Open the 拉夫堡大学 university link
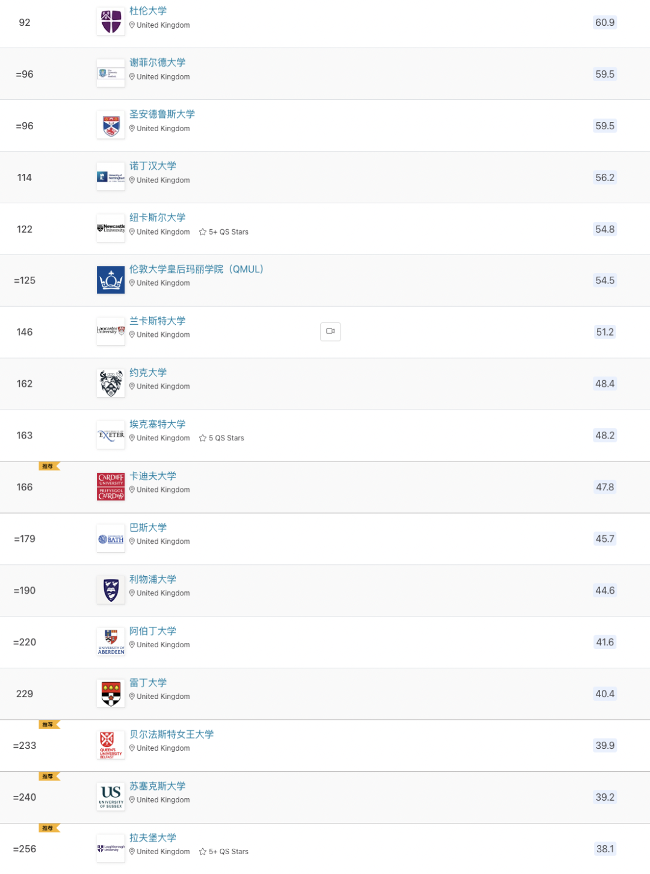This screenshot has width=650, height=874. click(x=153, y=838)
